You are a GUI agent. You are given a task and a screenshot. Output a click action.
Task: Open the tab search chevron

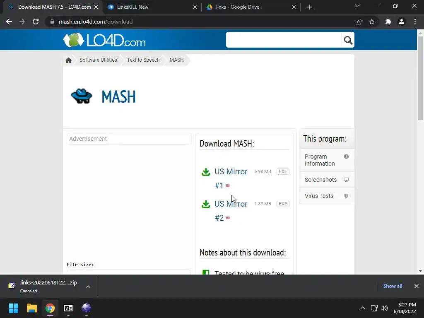tap(357, 6)
